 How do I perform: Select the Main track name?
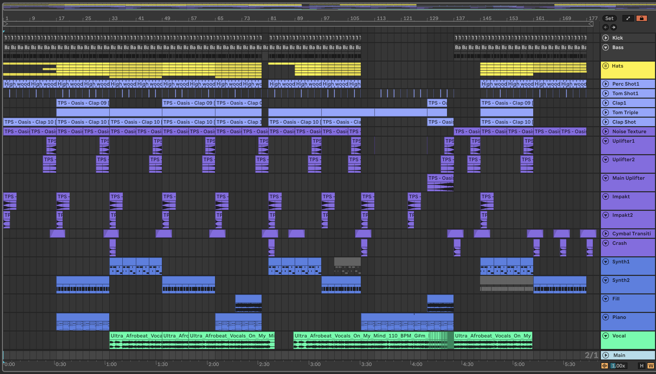(619, 355)
